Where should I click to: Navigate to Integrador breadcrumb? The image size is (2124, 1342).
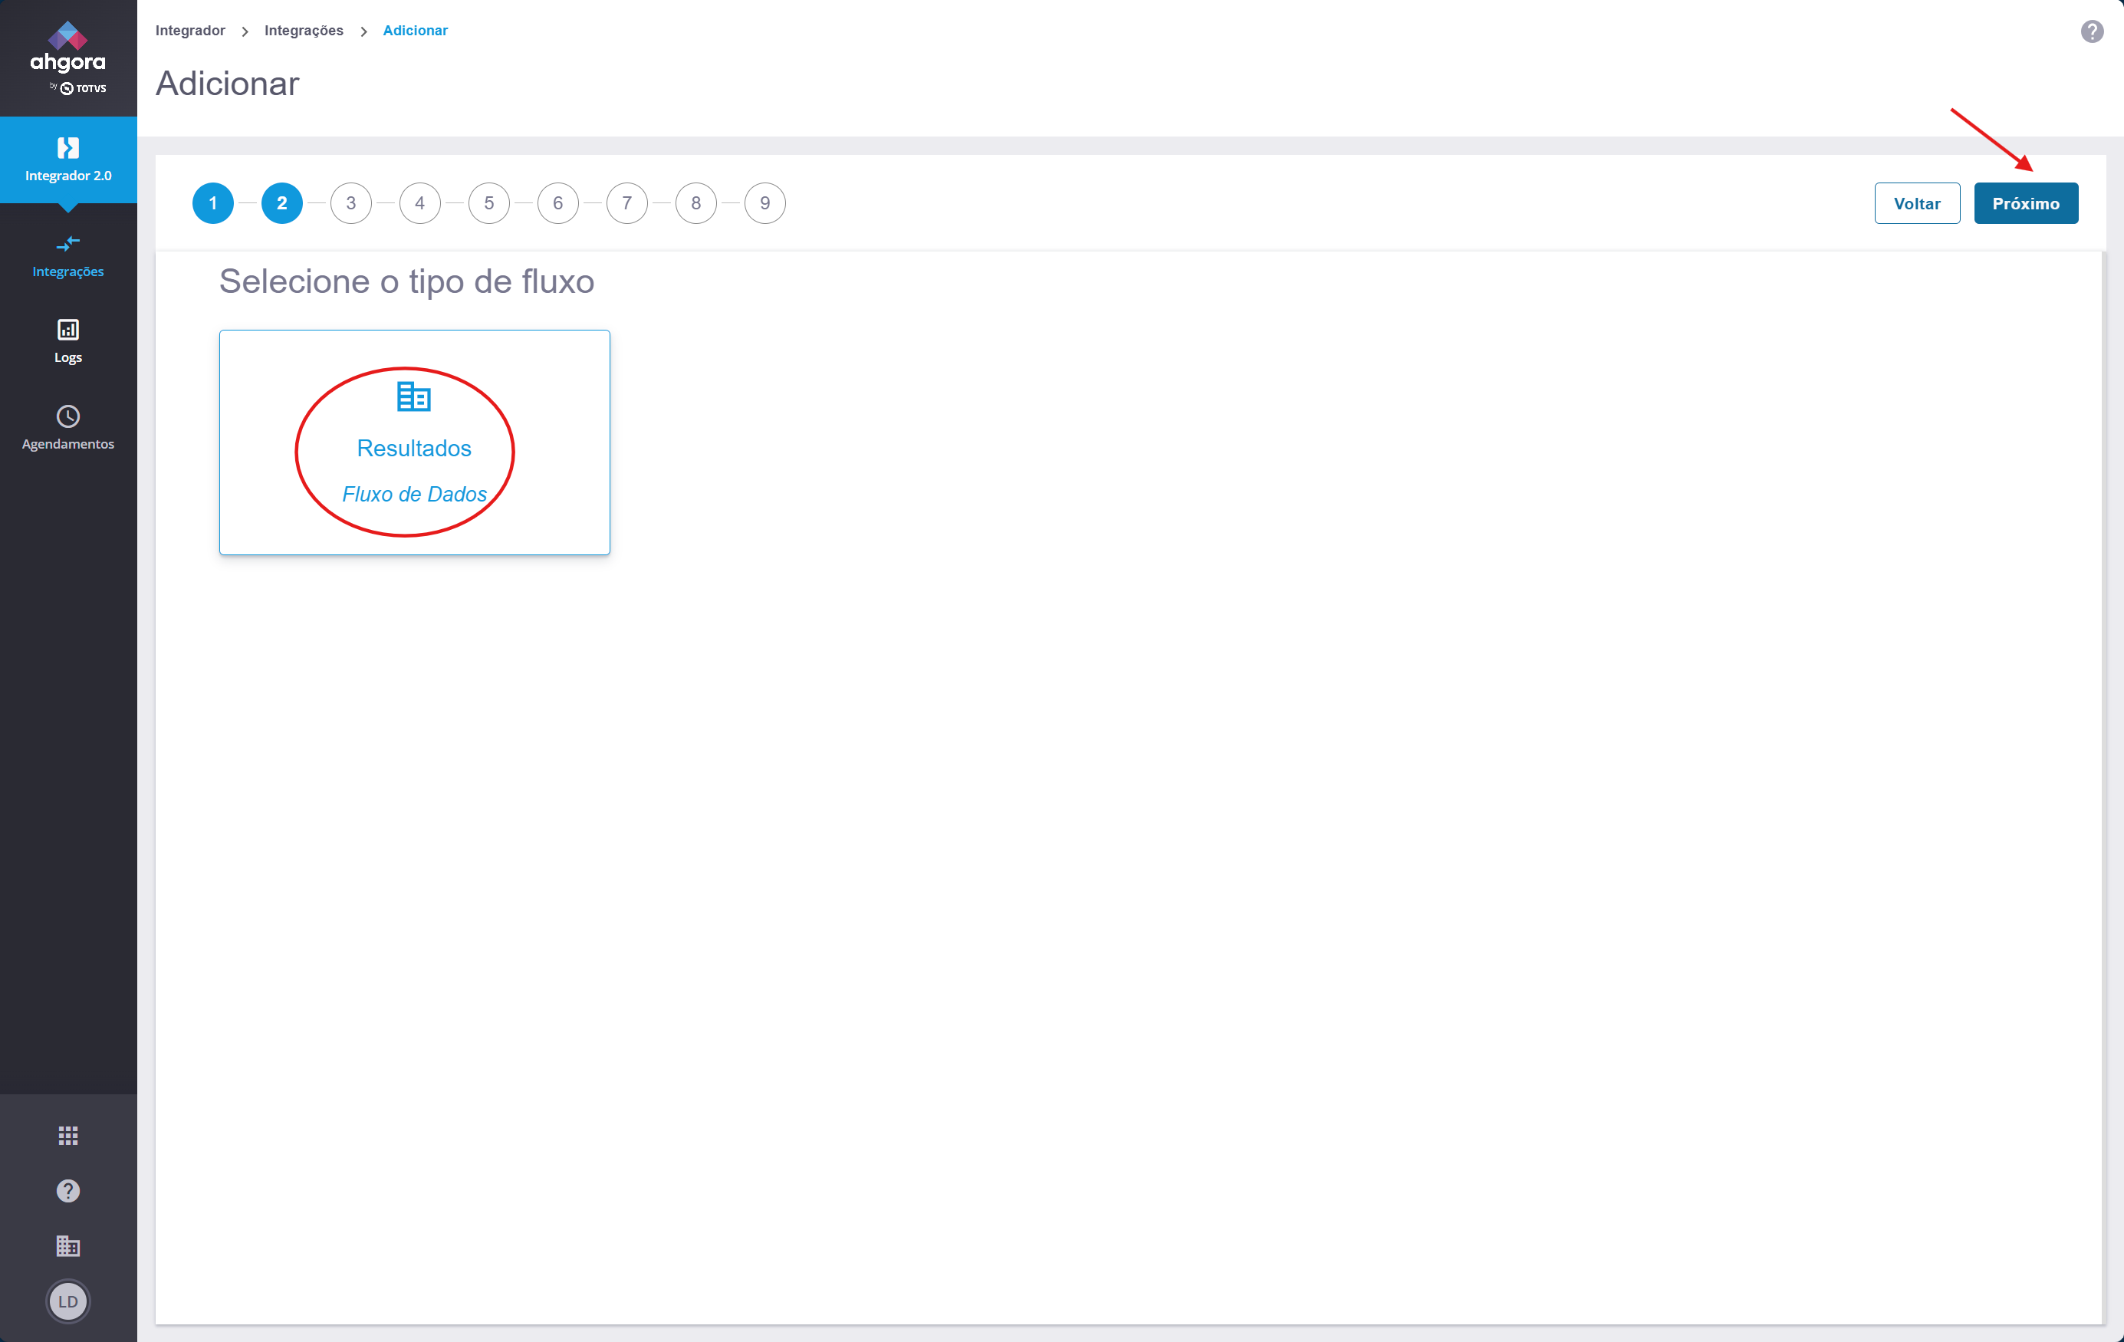tap(189, 31)
